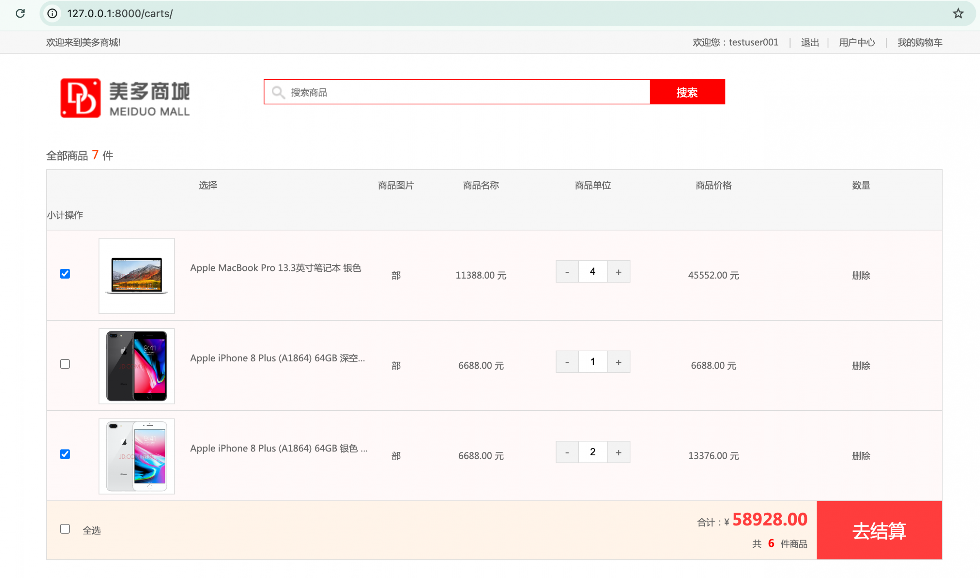Uncheck the iPhone 8 Plus 银色 item checkbox
The width and height of the screenshot is (980, 578).
coord(65,454)
